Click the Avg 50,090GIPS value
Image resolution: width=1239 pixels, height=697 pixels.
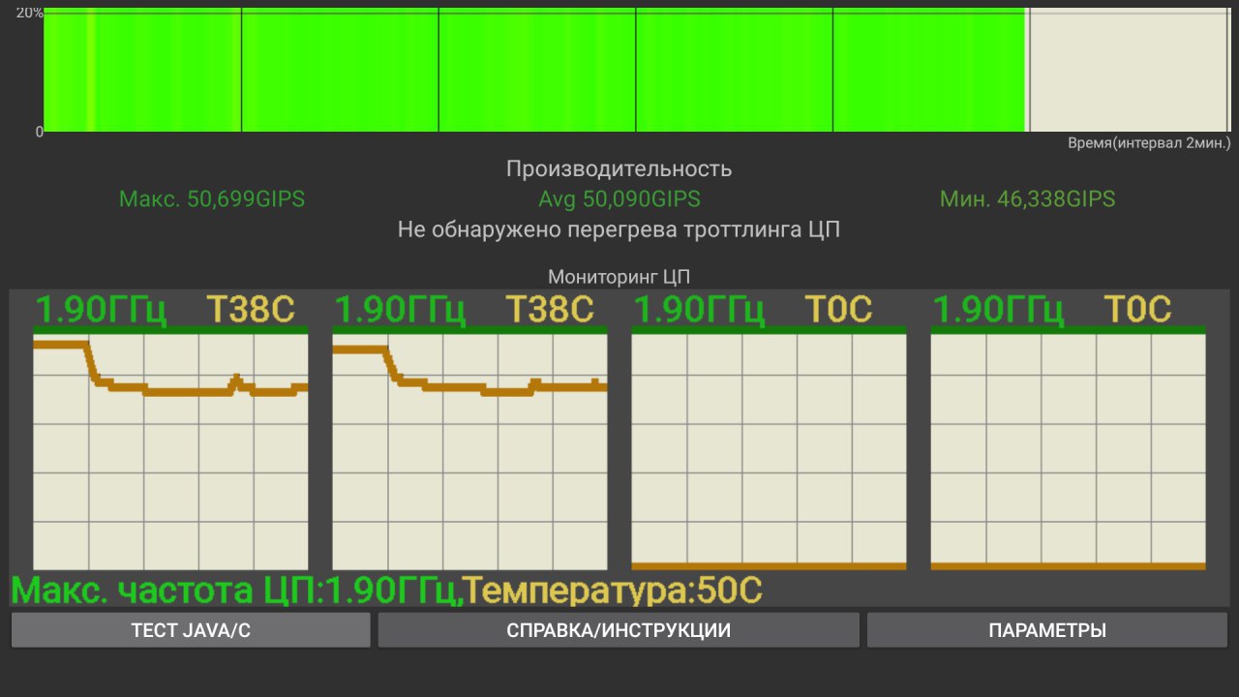(x=619, y=199)
